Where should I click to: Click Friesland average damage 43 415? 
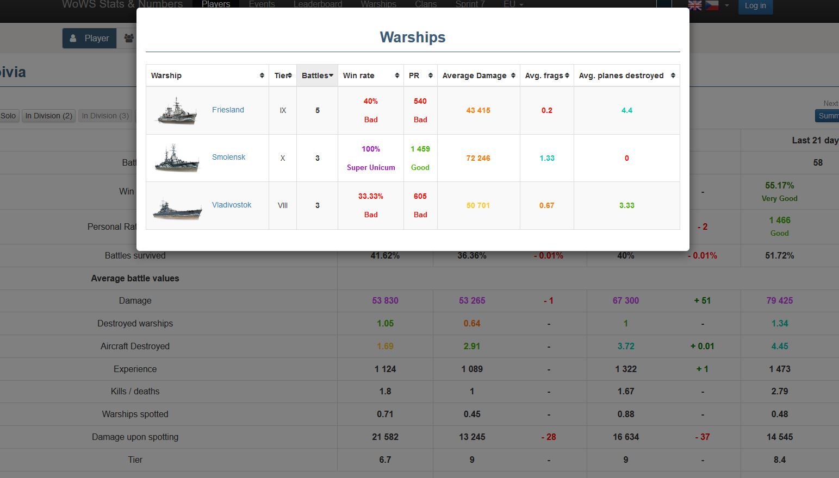pyautogui.click(x=478, y=110)
